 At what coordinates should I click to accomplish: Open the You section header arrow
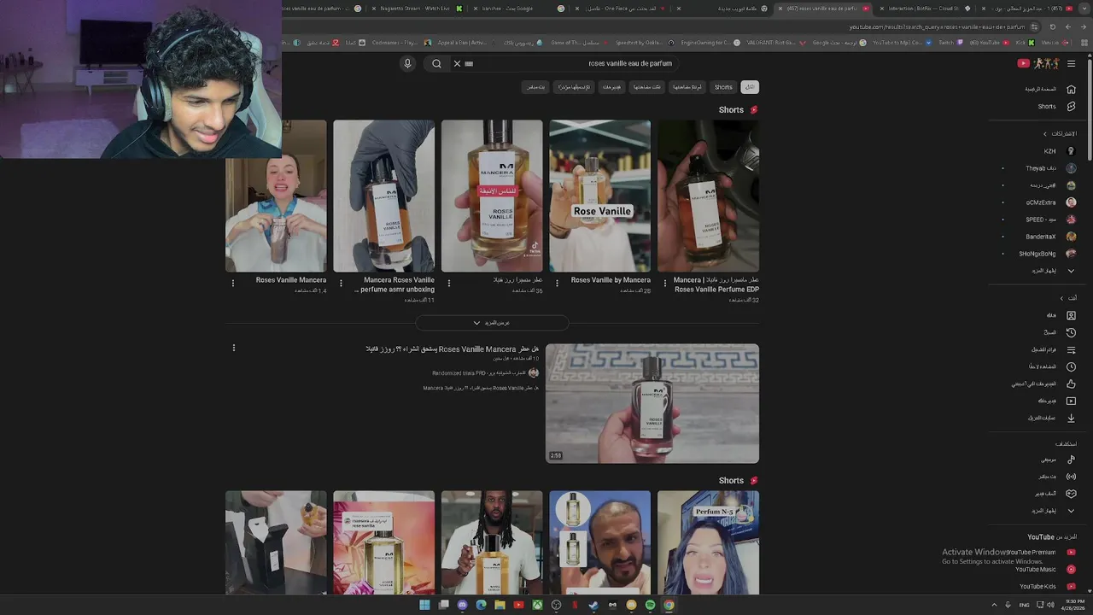1061,298
